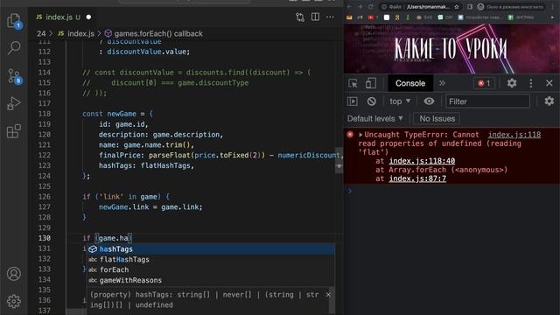The width and height of the screenshot is (560, 315).
Task: Click the console Filter input field
Action: tap(487, 101)
